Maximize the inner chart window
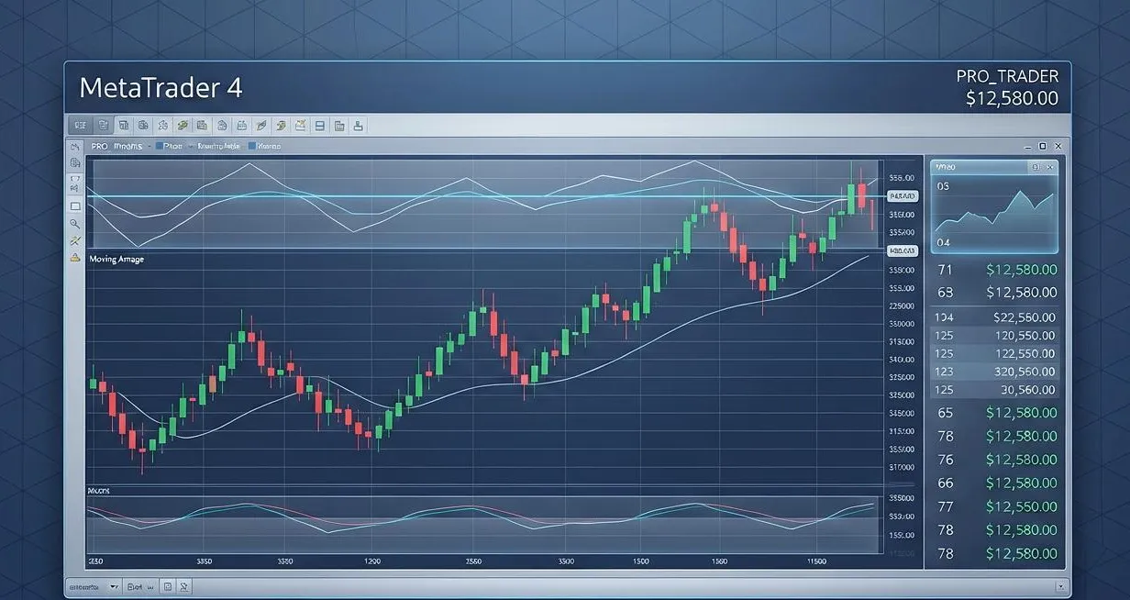The width and height of the screenshot is (1130, 600). point(1042,146)
